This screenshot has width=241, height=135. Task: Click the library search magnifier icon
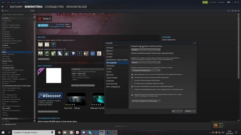[3, 11]
